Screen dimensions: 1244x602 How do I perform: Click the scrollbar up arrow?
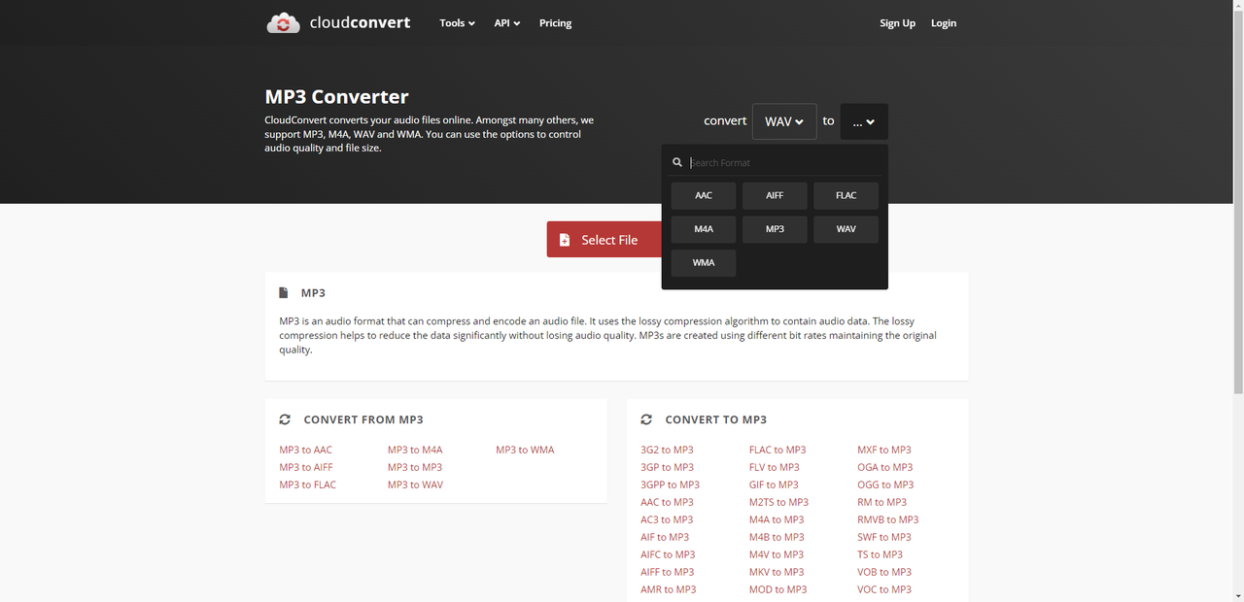[x=1237, y=6]
